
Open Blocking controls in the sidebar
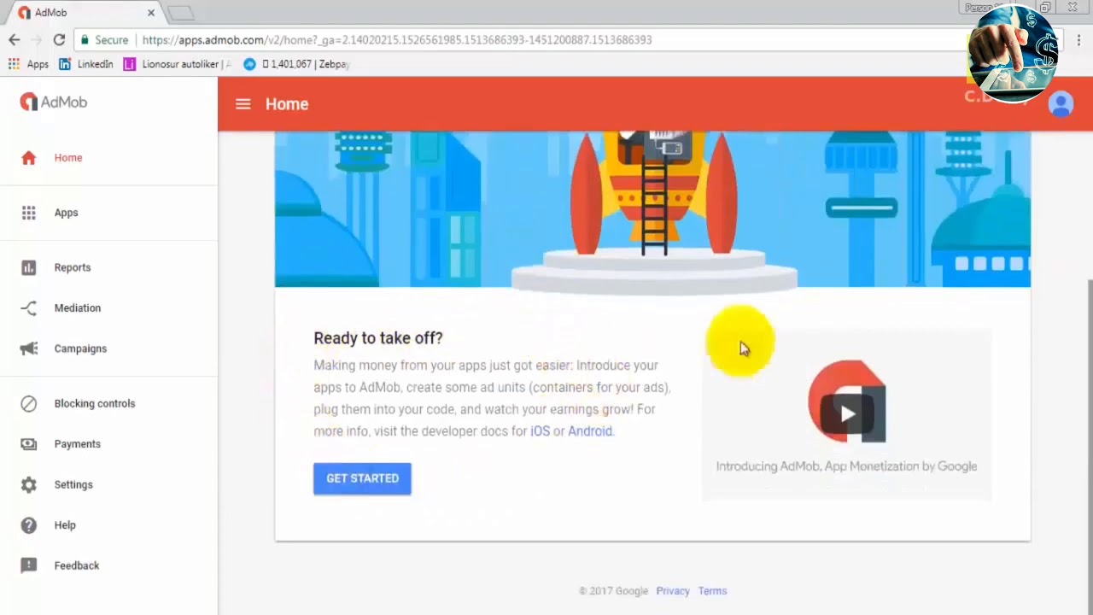pos(95,404)
